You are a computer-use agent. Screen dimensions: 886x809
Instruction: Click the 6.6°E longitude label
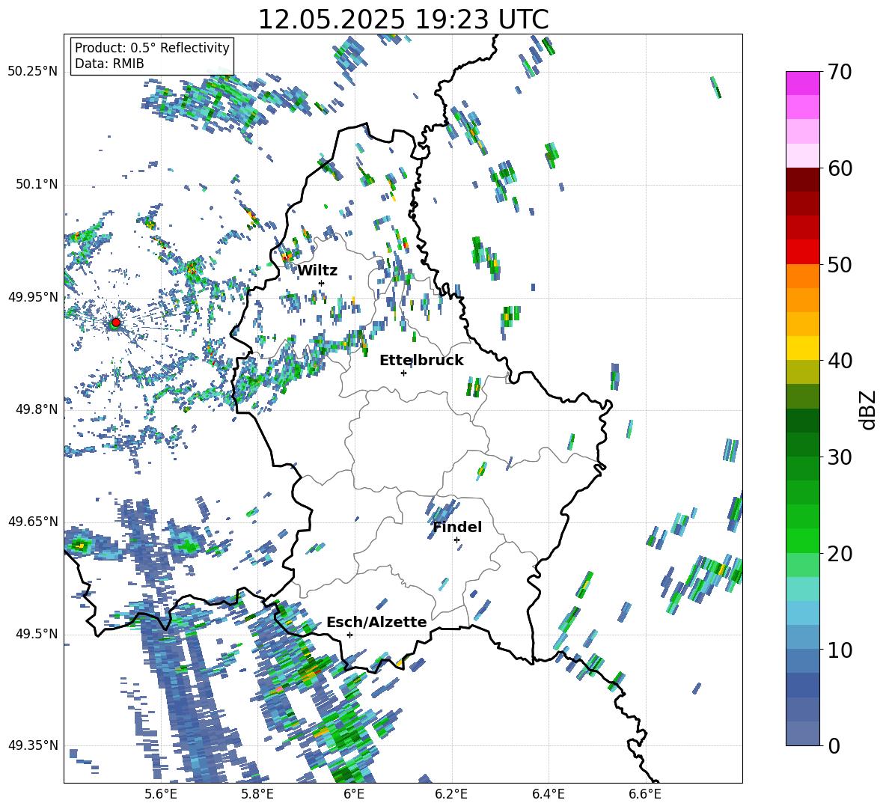pos(645,794)
